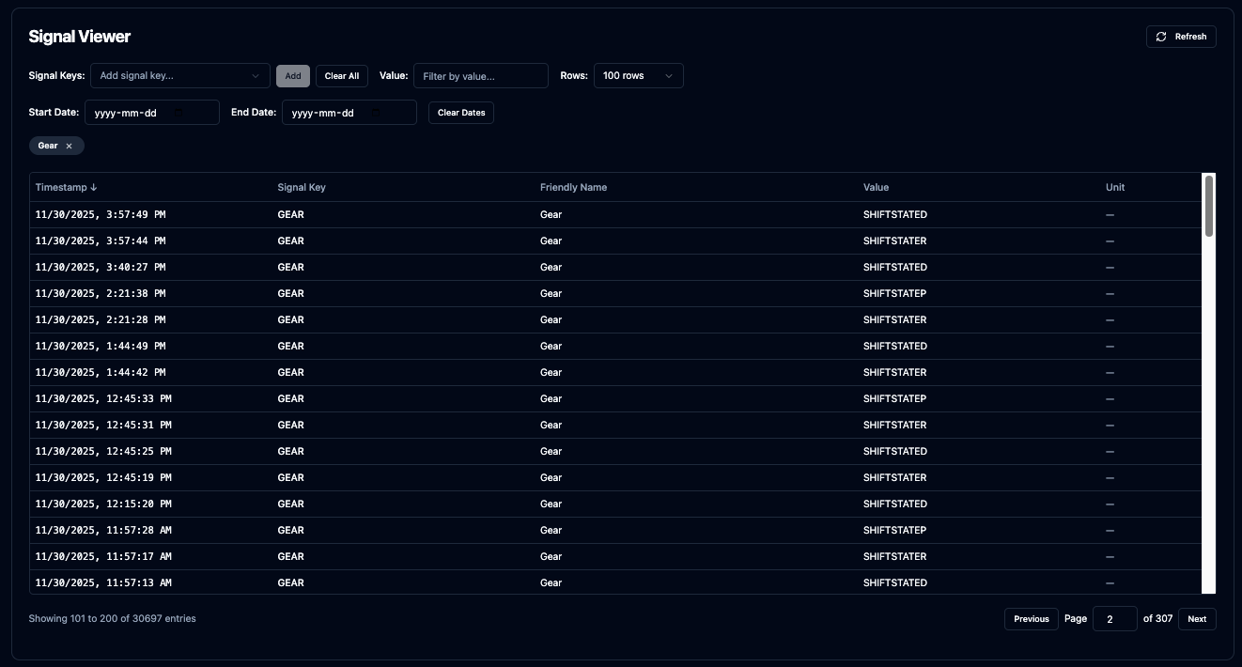Click Clear All to remove signal keys
Screen dimensions: 1242x667
pos(341,76)
